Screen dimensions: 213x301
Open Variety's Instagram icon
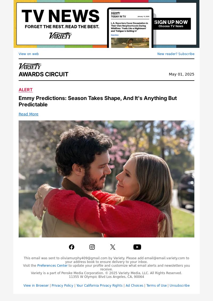pyautogui.click(x=92, y=247)
